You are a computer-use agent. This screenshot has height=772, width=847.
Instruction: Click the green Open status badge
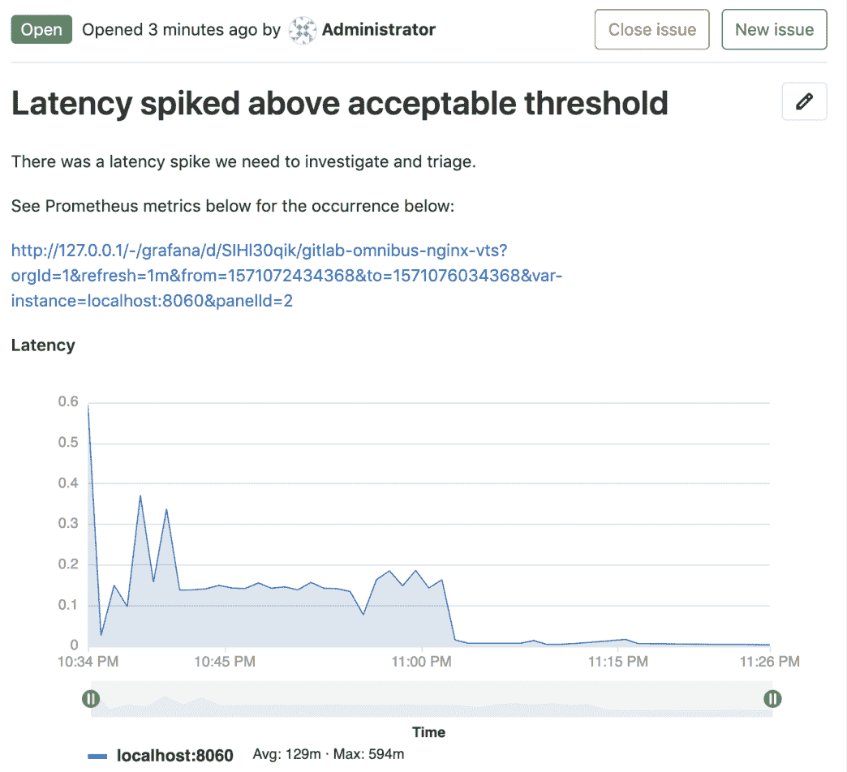click(x=41, y=29)
